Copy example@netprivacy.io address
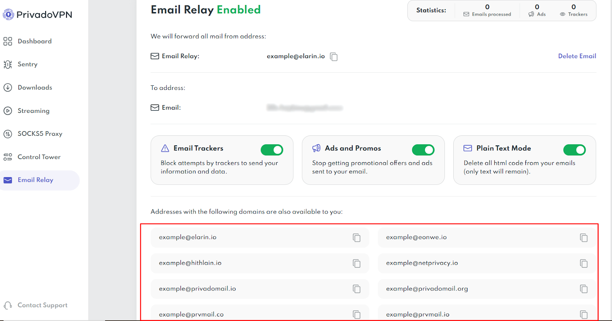The image size is (612, 321). point(584,263)
